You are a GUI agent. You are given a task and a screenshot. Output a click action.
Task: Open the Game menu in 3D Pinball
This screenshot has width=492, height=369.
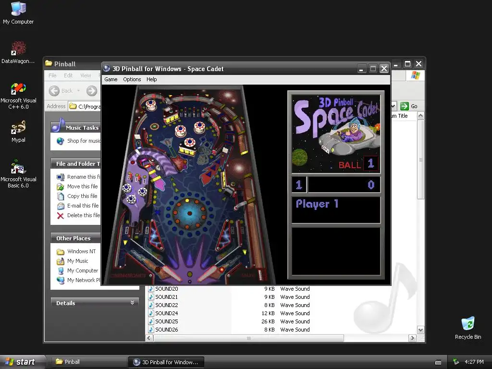pos(111,79)
